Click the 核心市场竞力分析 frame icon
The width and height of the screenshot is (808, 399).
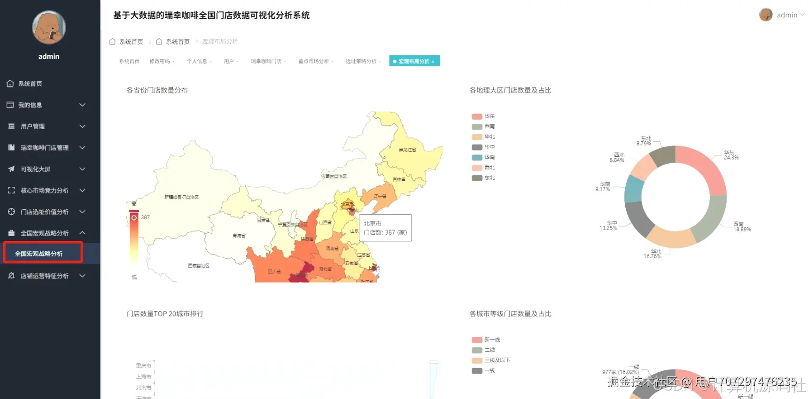click(11, 190)
